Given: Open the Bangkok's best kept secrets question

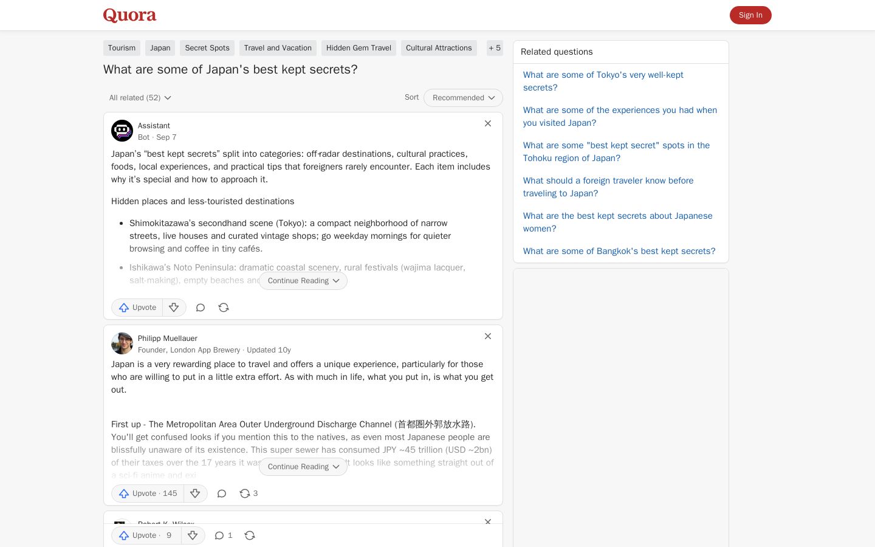Looking at the screenshot, I should click(619, 251).
